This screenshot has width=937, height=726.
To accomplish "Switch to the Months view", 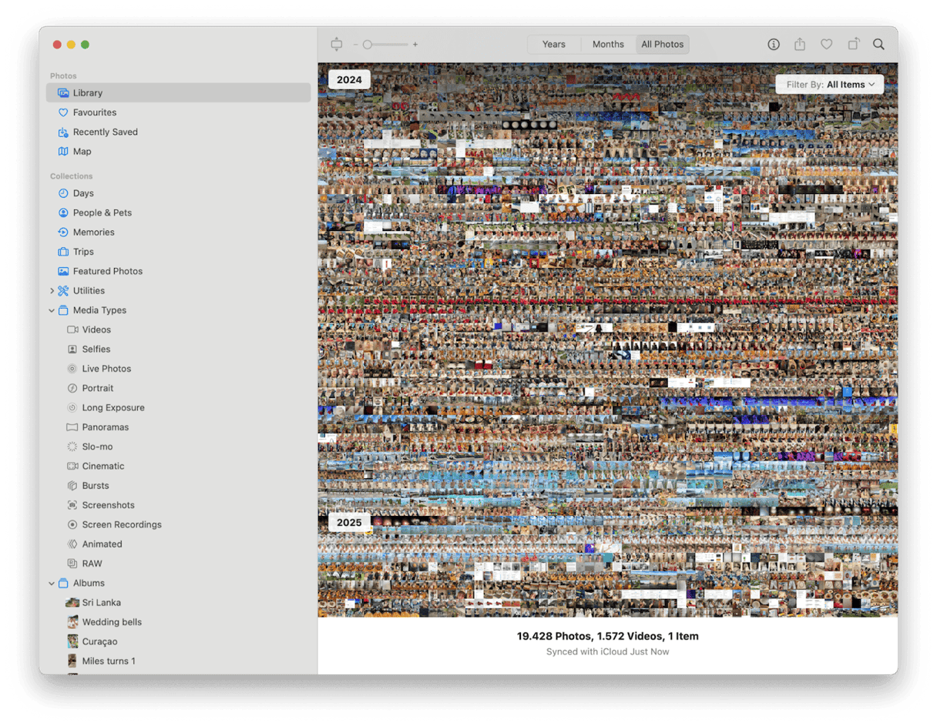I will [608, 45].
